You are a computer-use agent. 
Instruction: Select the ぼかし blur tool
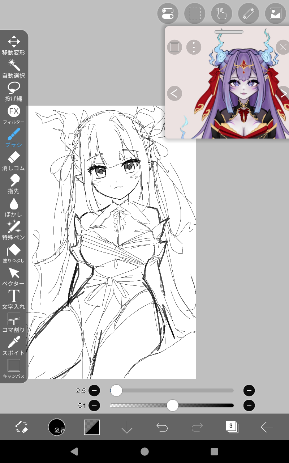click(14, 207)
